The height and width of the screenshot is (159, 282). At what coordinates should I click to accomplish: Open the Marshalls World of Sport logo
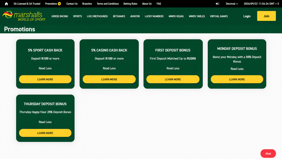[24, 16]
